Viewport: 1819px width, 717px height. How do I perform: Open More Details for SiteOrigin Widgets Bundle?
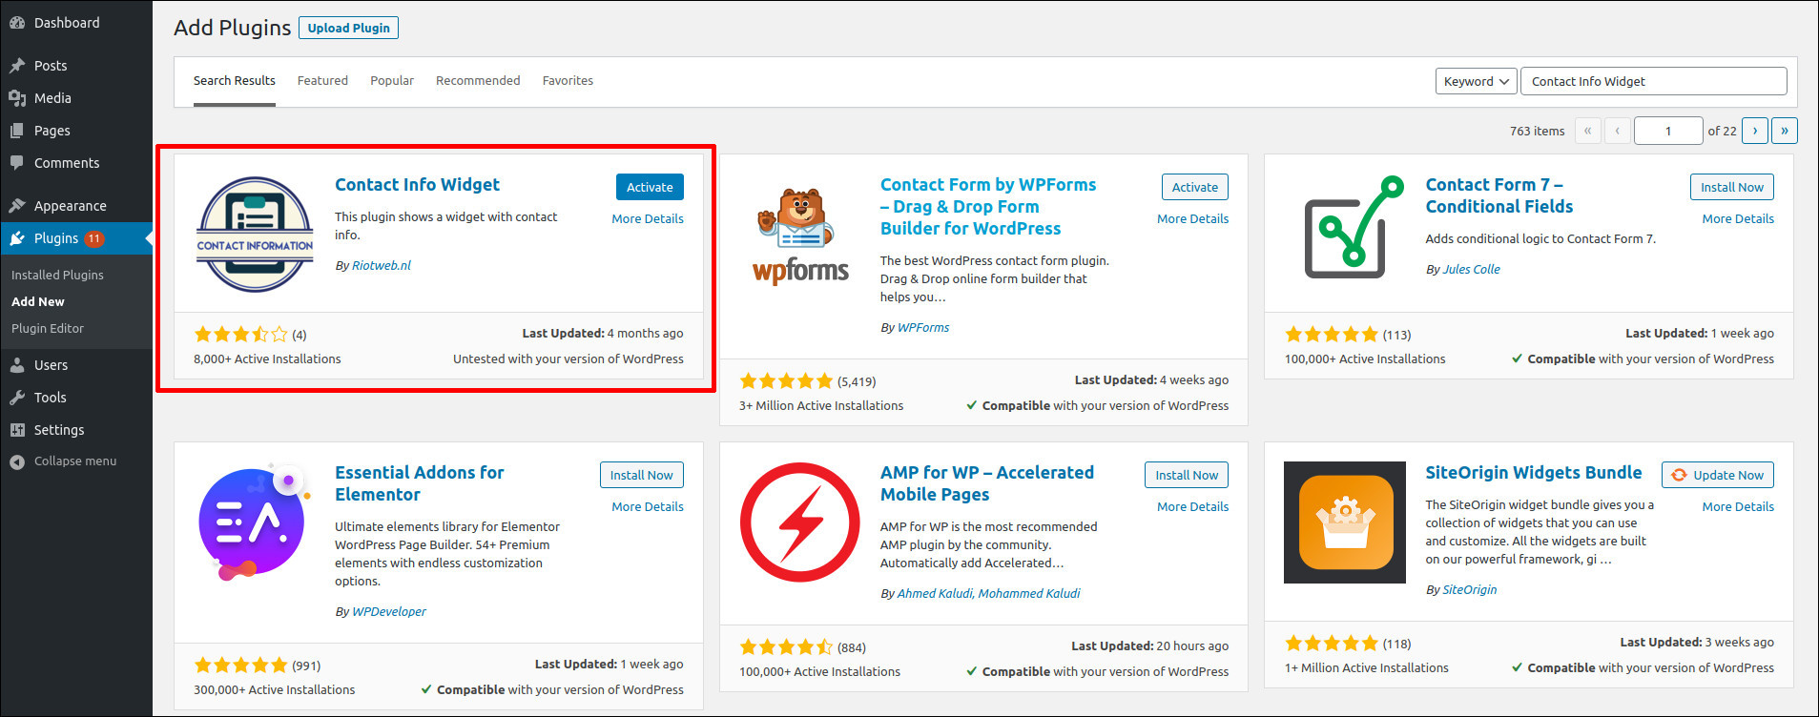click(1738, 506)
